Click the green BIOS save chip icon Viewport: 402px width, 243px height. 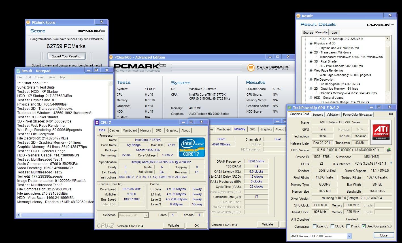389,150
